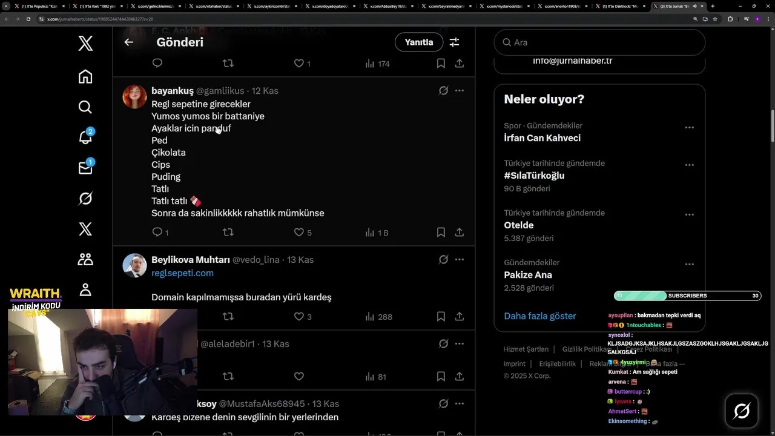Open the İrfan Can Kahveci trend
775x436 pixels.
[542, 138]
